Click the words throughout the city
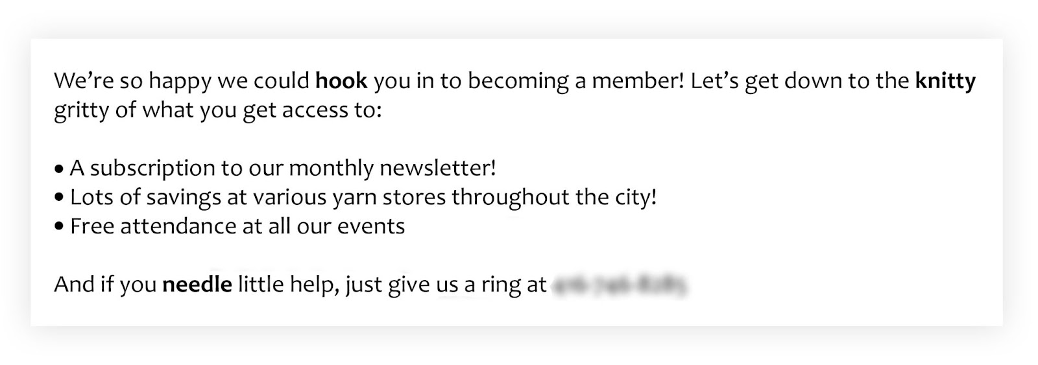Viewport: 1038px width, 365px height. (554, 197)
